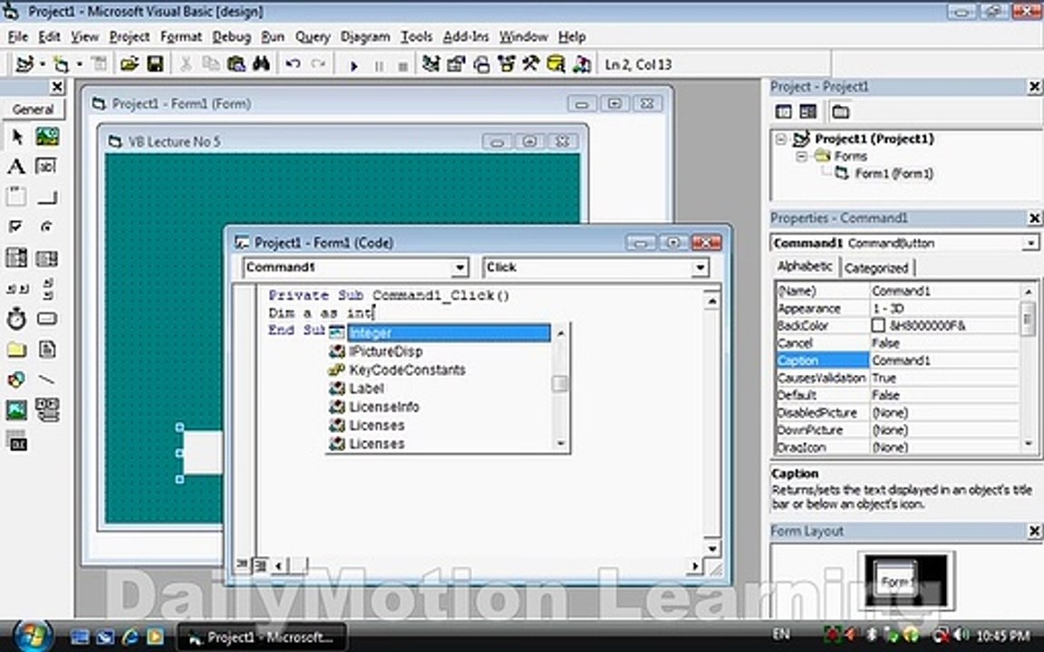The image size is (1044, 652).
Task: Click the End stop icon in toolbar
Action: [x=402, y=66]
